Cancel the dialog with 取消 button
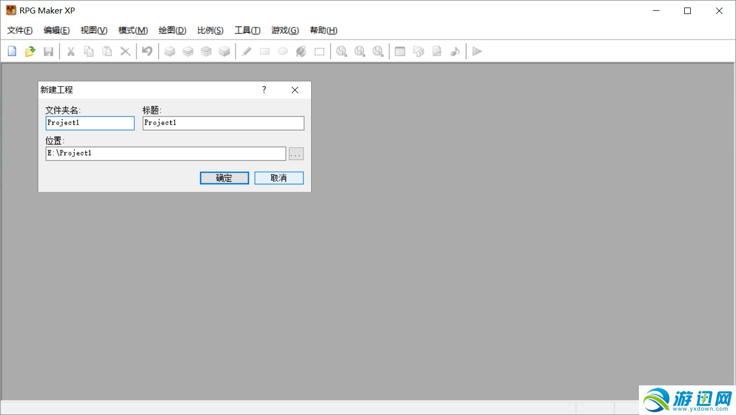 tap(279, 178)
